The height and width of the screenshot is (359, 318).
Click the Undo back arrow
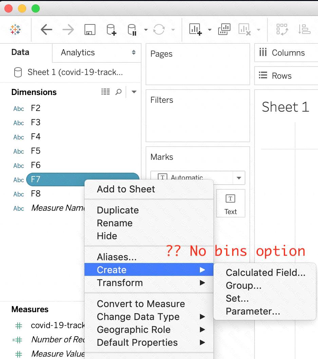46,30
